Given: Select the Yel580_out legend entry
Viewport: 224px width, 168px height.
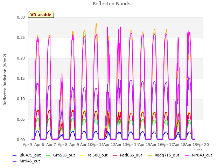Looking at the screenshot, I should pos(94,155).
